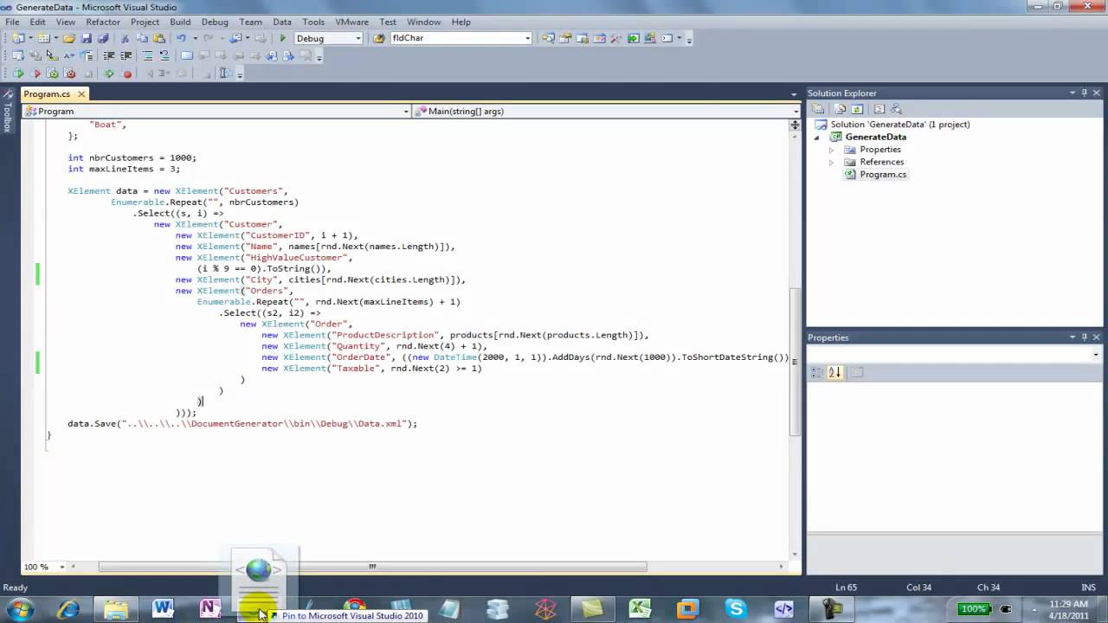Click View Code icon in Solution Explorer
1108x623 pixels.
(x=879, y=109)
